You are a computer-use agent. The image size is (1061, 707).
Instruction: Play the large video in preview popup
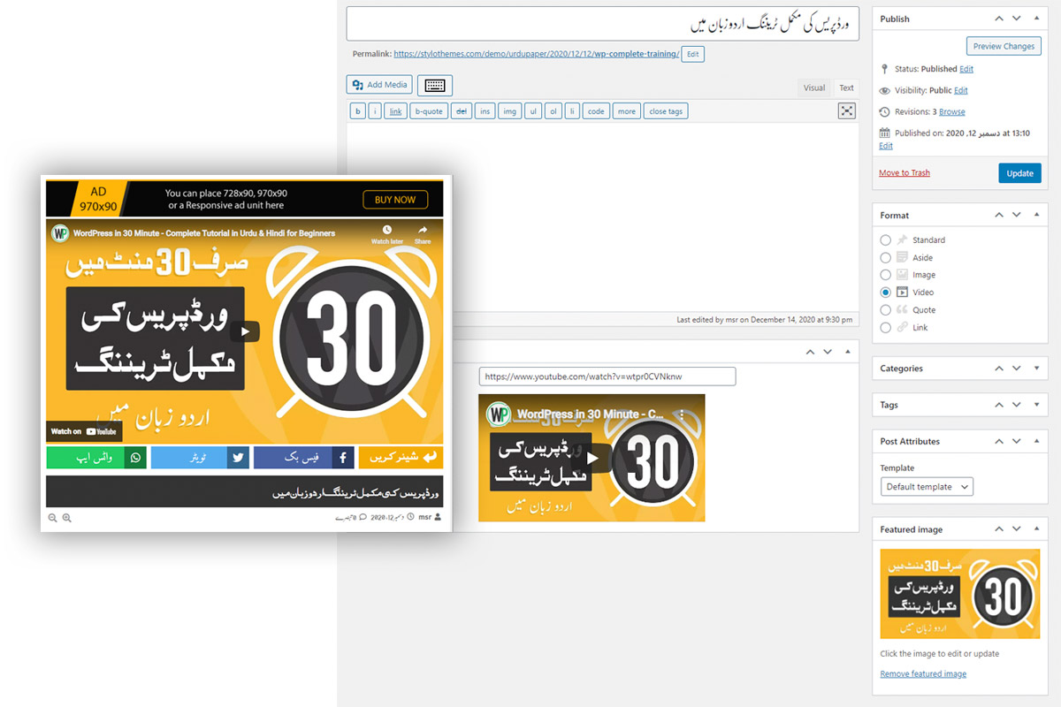coord(245,331)
